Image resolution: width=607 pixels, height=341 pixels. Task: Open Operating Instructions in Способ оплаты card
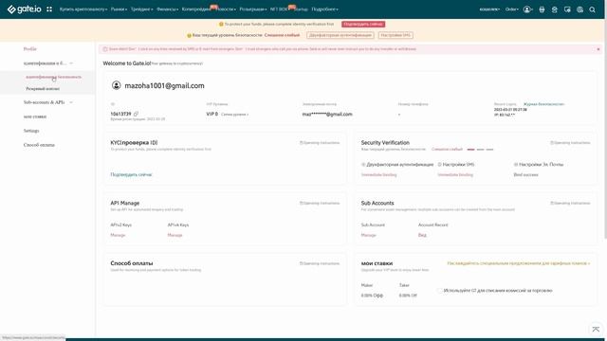320,263
